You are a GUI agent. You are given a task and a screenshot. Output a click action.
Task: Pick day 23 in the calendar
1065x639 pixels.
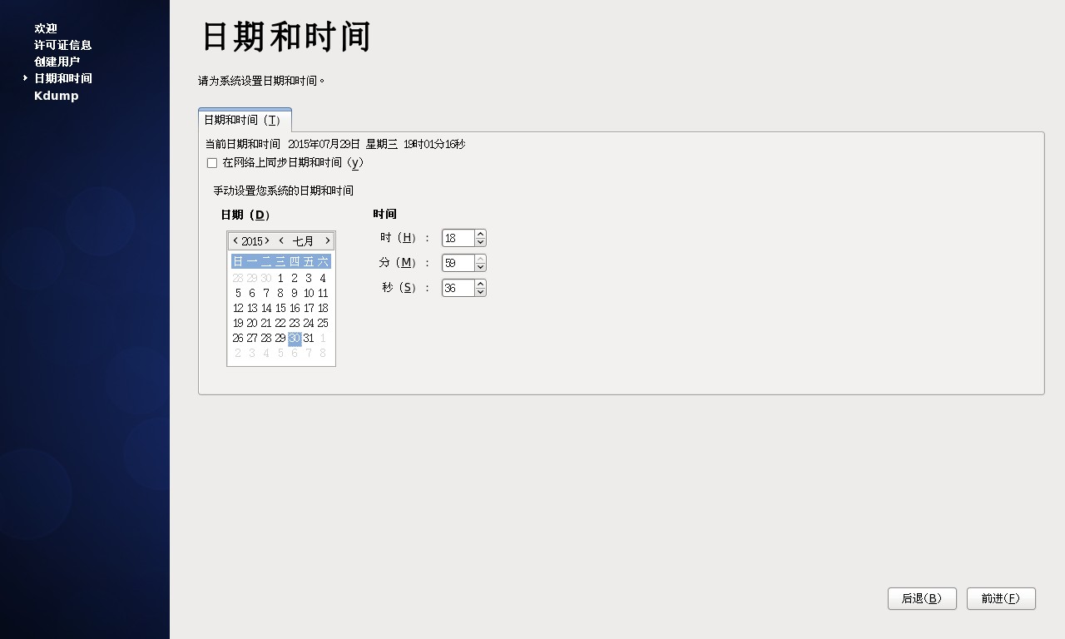pos(295,323)
